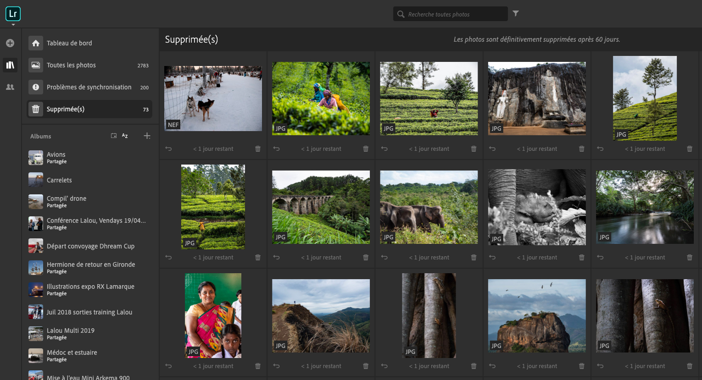Select the tea pickers thumbnail
The height and width of the screenshot is (380, 702).
321,99
